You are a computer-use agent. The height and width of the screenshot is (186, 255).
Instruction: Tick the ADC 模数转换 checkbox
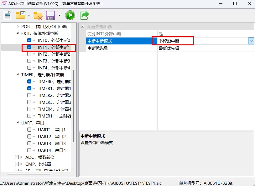point(17,157)
